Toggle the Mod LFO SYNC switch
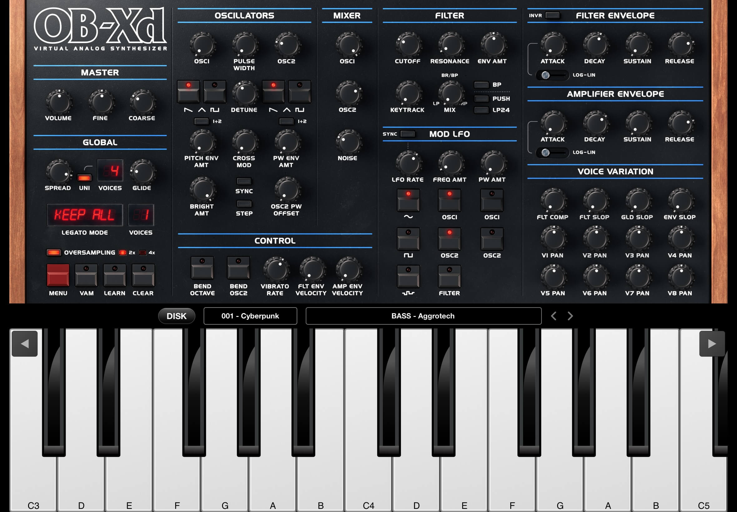The width and height of the screenshot is (737, 512). 408,134
